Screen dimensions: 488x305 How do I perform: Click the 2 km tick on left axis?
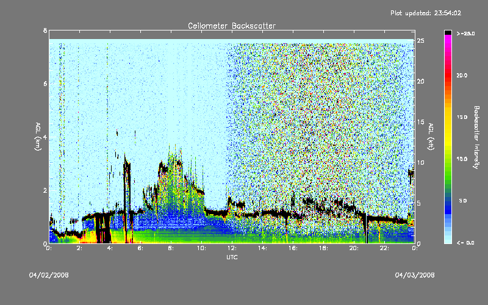coord(45,190)
